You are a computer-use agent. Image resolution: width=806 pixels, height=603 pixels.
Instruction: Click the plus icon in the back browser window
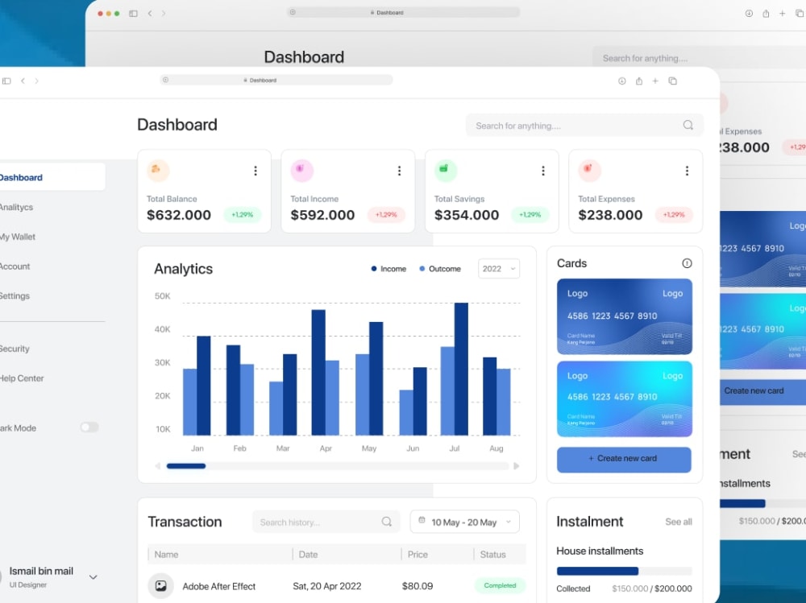(x=783, y=14)
